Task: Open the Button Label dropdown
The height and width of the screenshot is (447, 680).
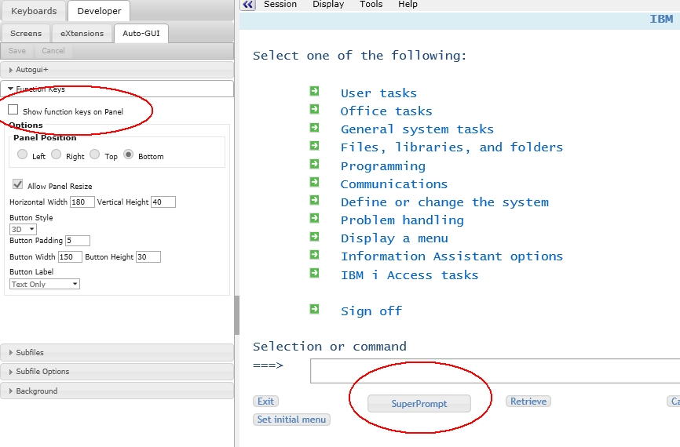Action: pos(45,284)
